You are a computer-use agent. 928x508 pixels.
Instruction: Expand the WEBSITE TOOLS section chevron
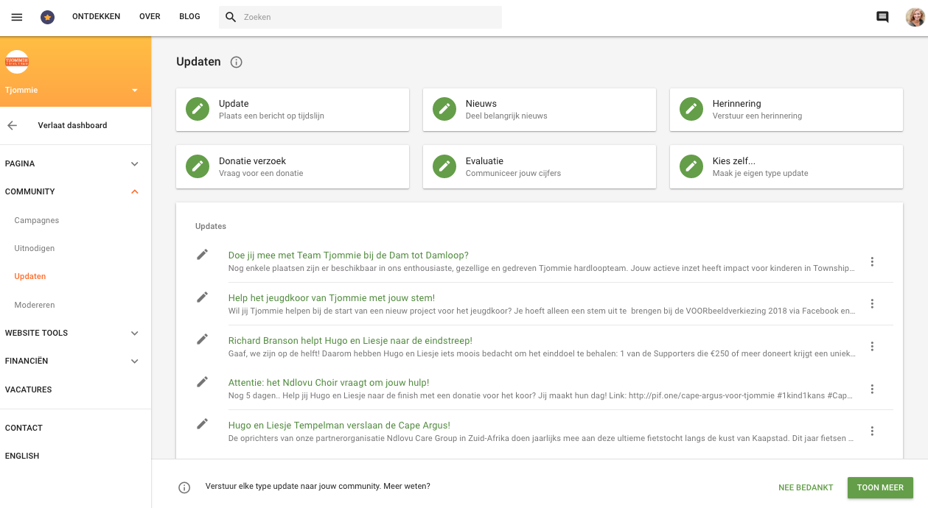point(134,333)
